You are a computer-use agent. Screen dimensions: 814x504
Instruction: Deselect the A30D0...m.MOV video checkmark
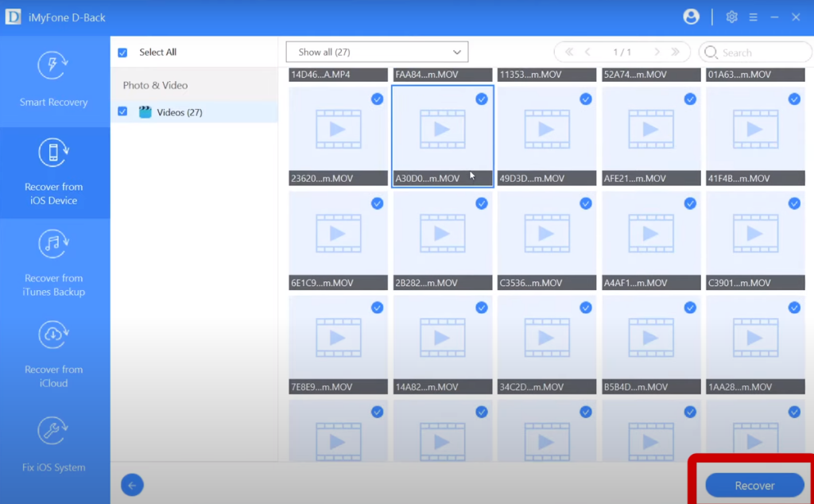pyautogui.click(x=482, y=99)
